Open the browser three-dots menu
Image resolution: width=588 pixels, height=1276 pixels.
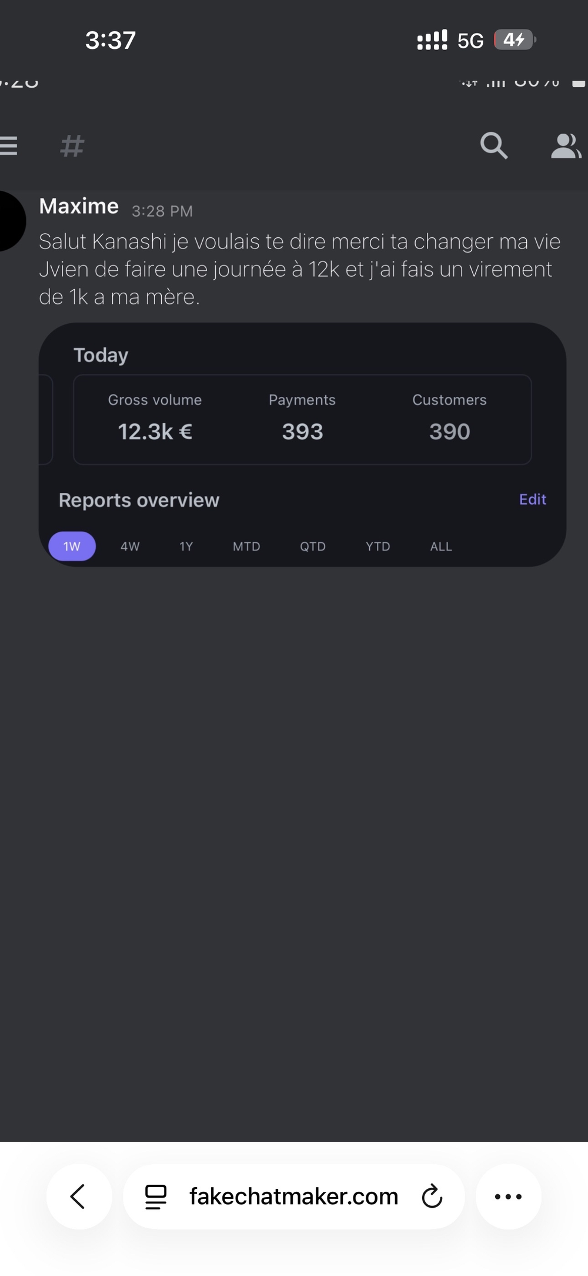pos(508,1196)
